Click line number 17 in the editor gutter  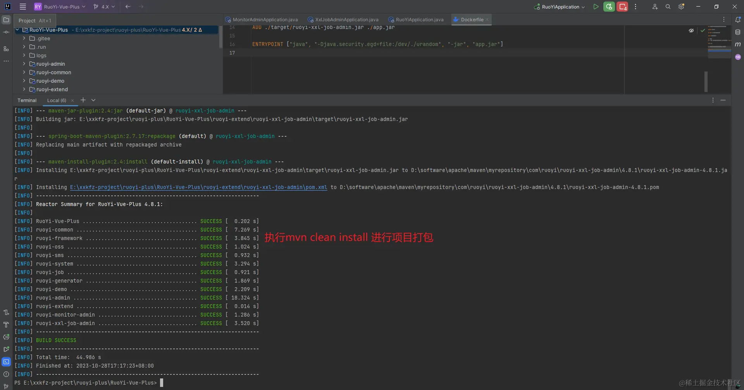click(232, 53)
